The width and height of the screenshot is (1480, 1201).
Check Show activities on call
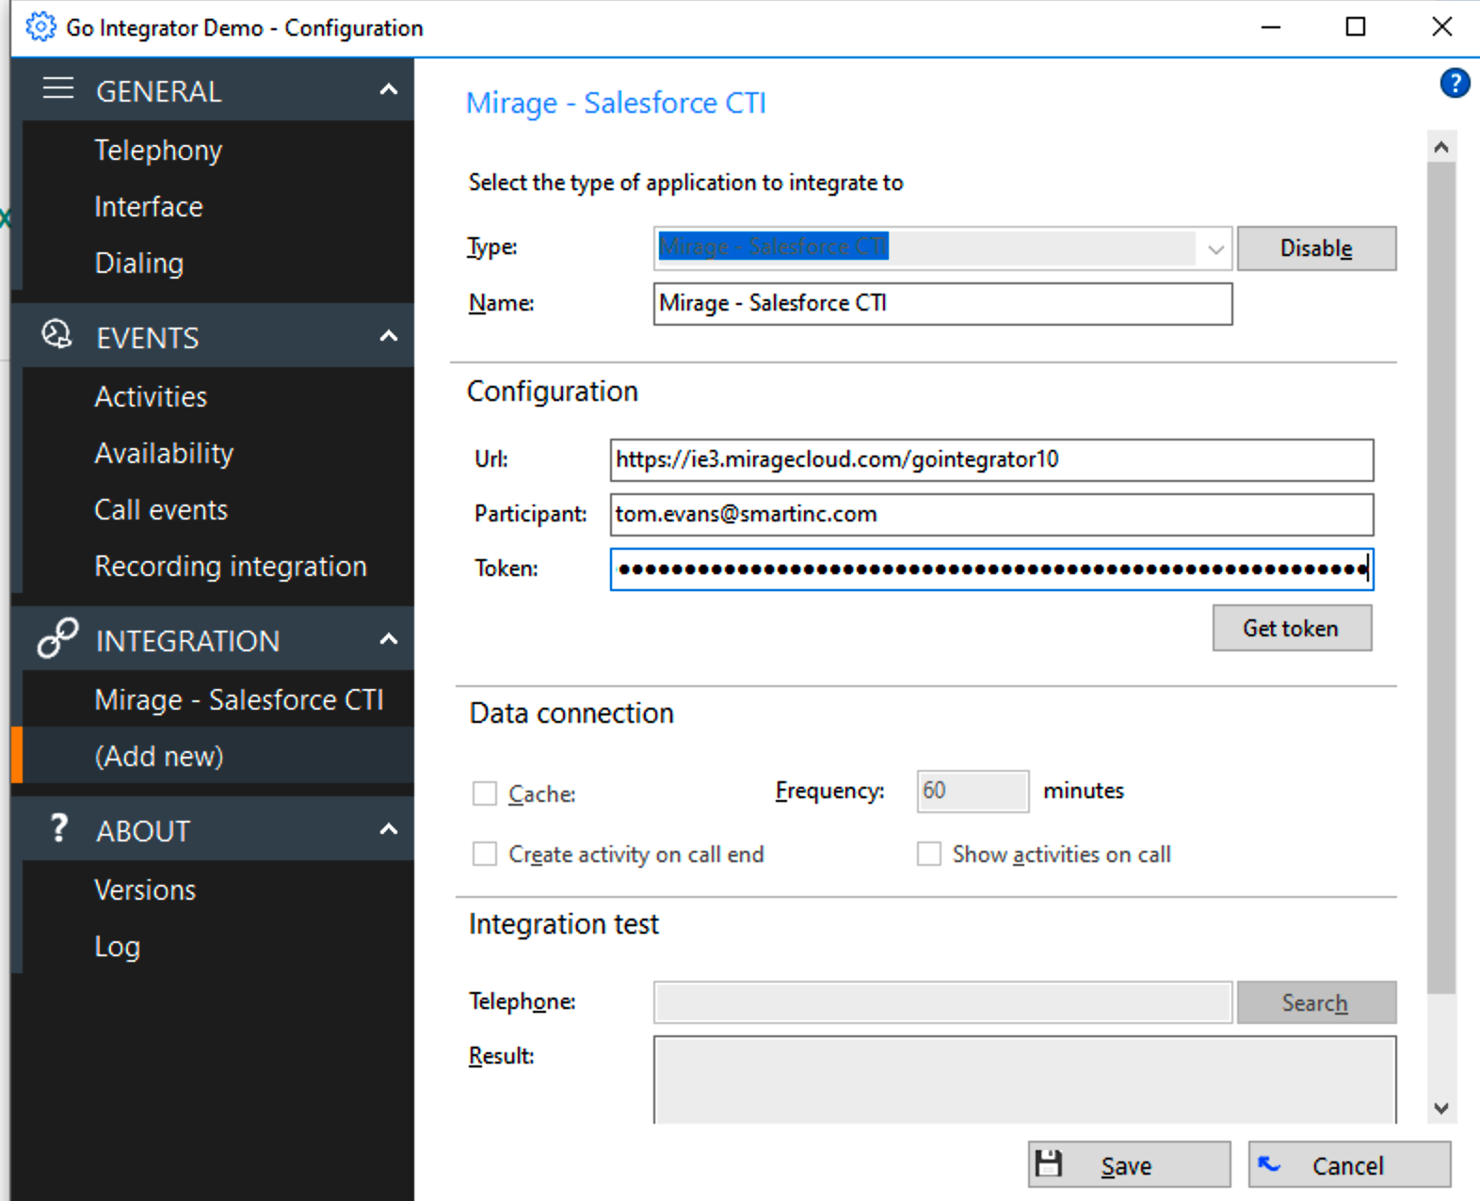point(929,854)
